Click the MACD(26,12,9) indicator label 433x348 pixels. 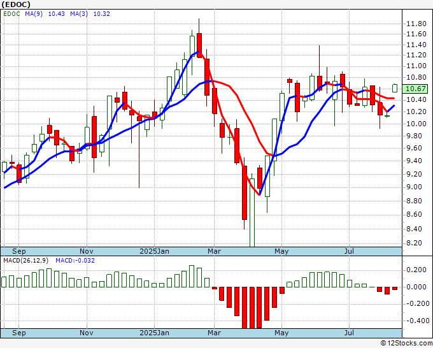26,261
